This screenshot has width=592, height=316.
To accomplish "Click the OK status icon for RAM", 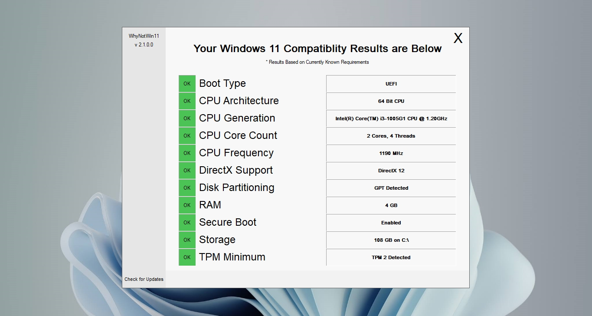I will 187,205.
